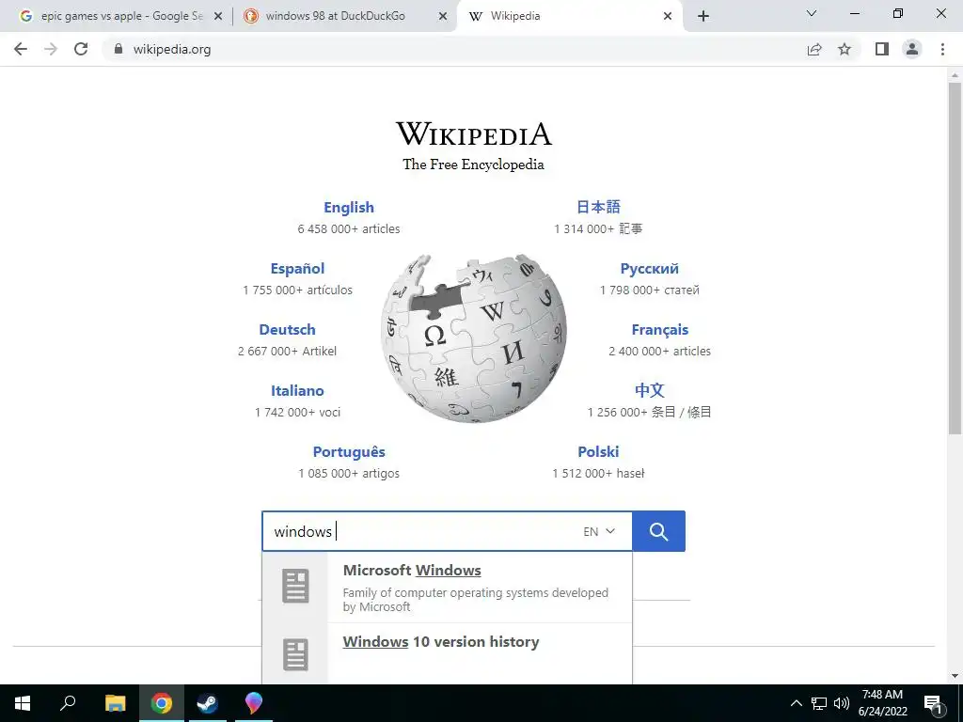This screenshot has width=963, height=722.
Task: Share this page using the share icon
Action: click(x=814, y=49)
